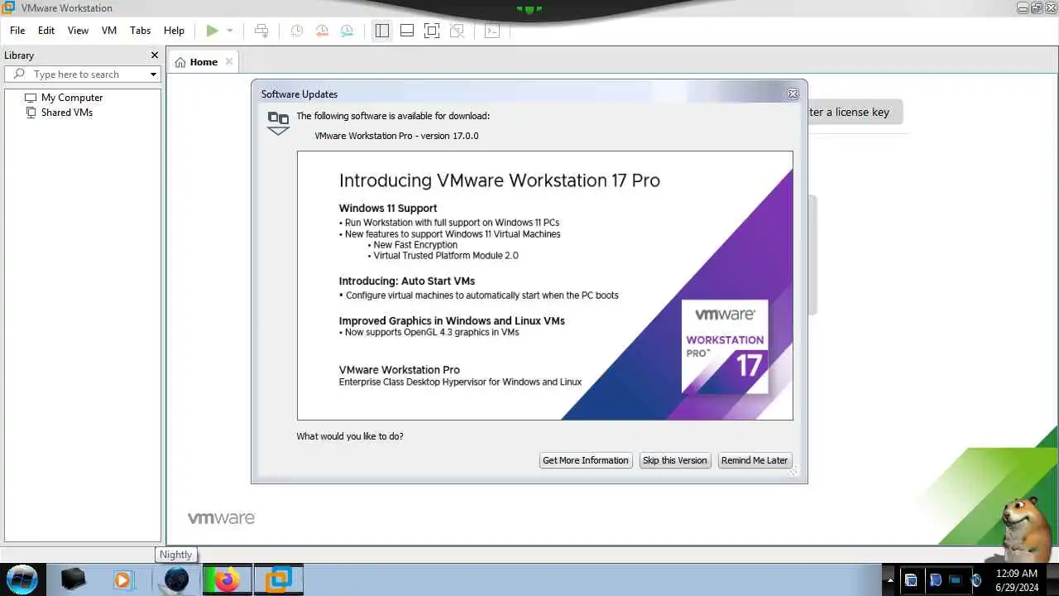This screenshot has height=596, width=1059.
Task: Click Revert to Snapshot icon
Action: click(322, 31)
